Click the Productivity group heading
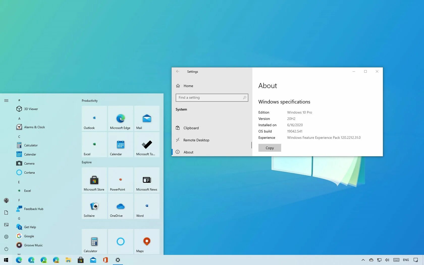 point(90,100)
